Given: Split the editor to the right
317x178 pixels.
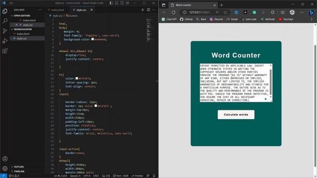Looking at the screenshot, I should [149, 10].
